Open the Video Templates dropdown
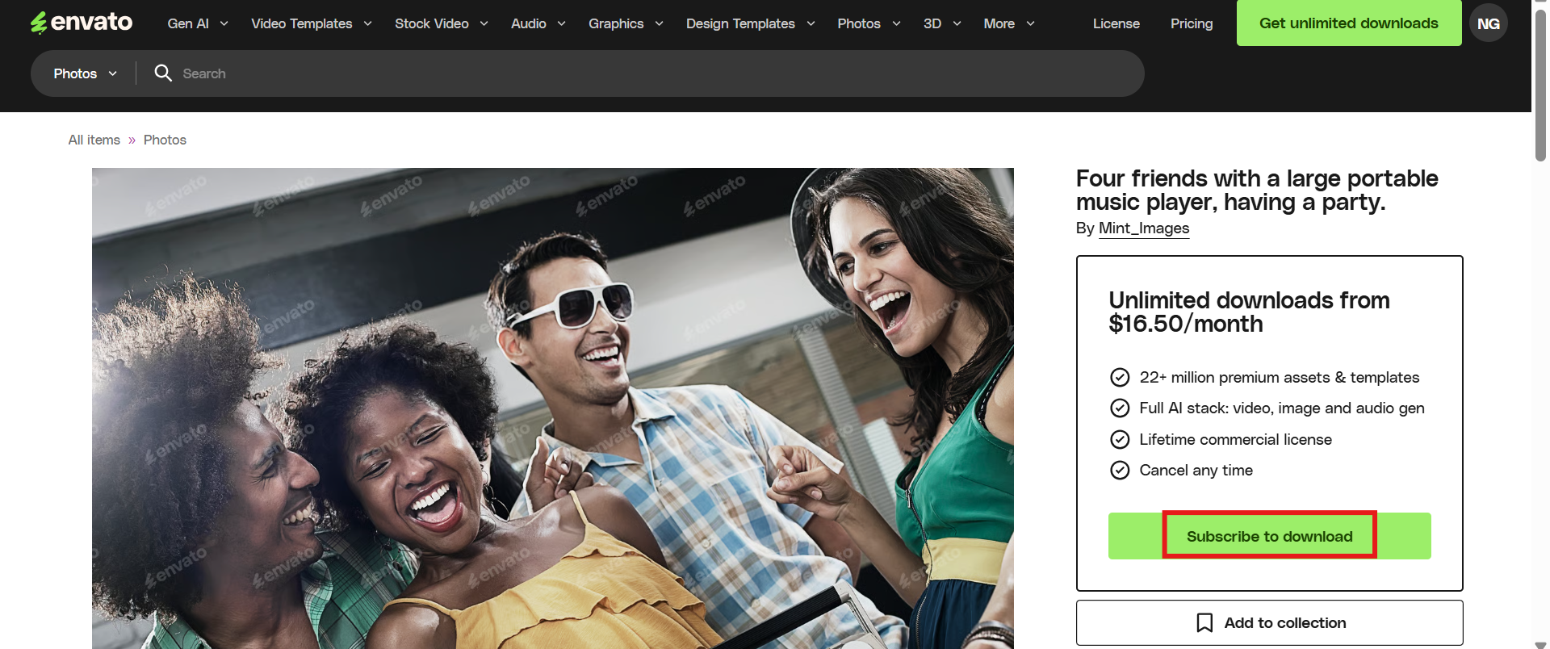 click(x=312, y=23)
